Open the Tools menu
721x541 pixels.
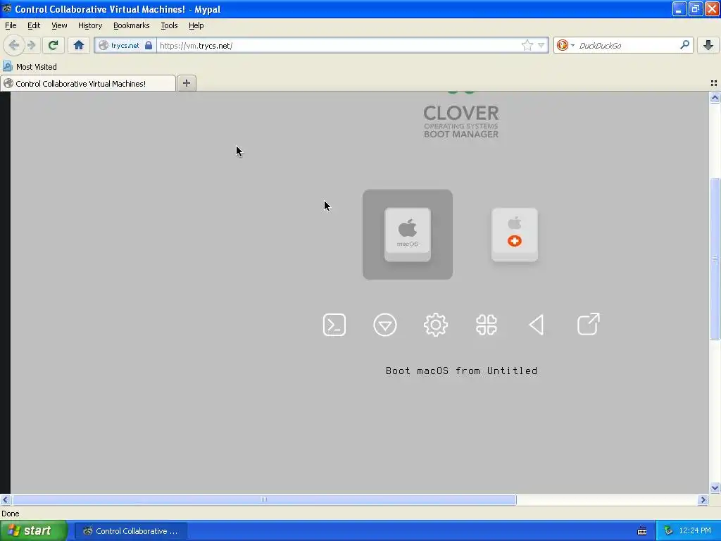pyautogui.click(x=169, y=25)
